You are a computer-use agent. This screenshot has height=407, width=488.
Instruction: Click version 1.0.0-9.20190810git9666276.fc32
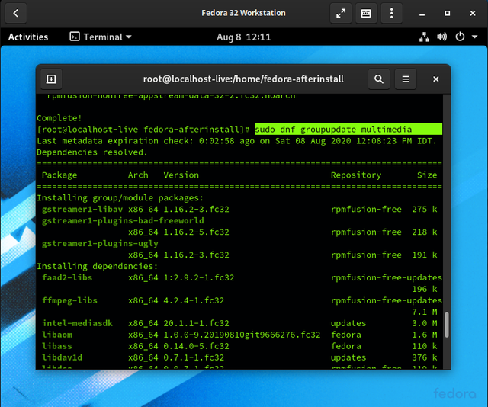coord(242,335)
